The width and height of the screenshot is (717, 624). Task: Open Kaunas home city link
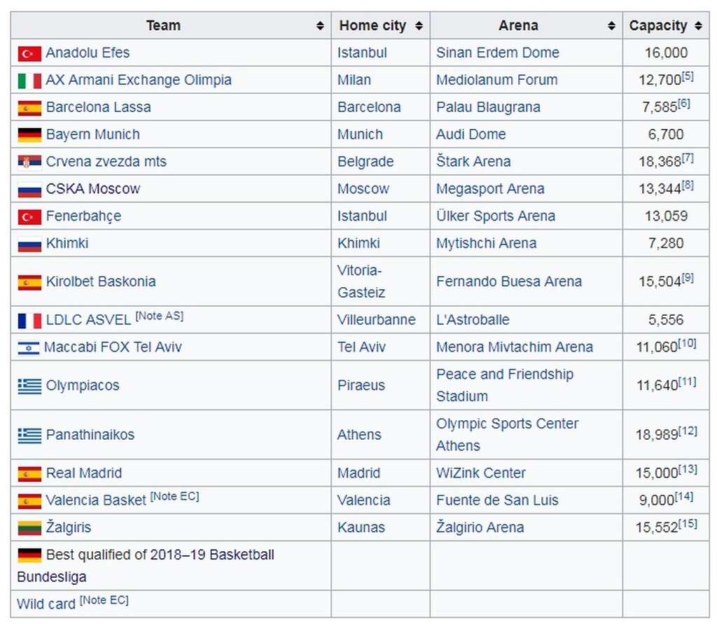pyautogui.click(x=361, y=527)
